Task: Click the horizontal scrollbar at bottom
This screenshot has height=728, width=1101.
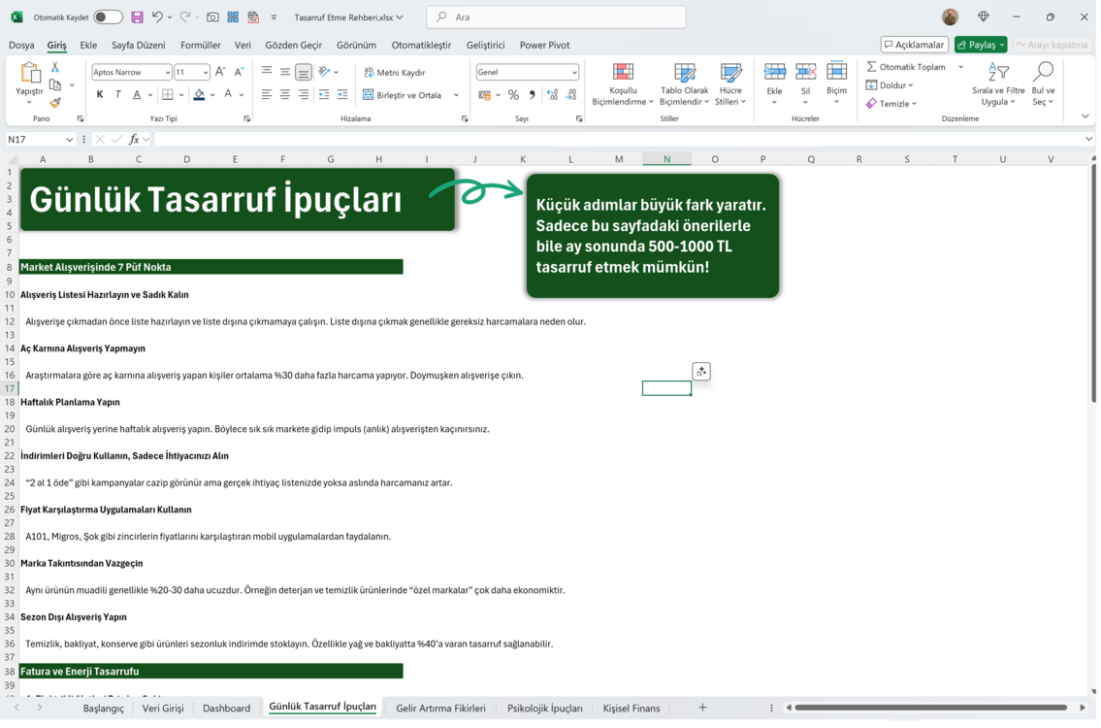Action: (930, 708)
